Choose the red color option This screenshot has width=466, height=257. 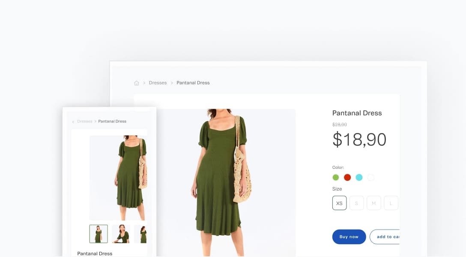point(347,177)
